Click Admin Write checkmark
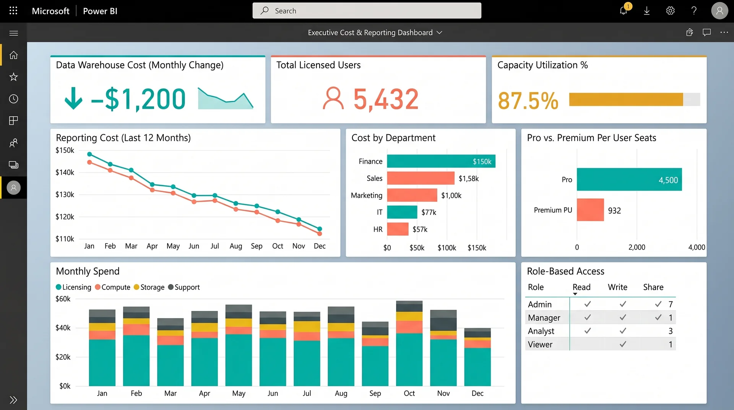 [623, 304]
